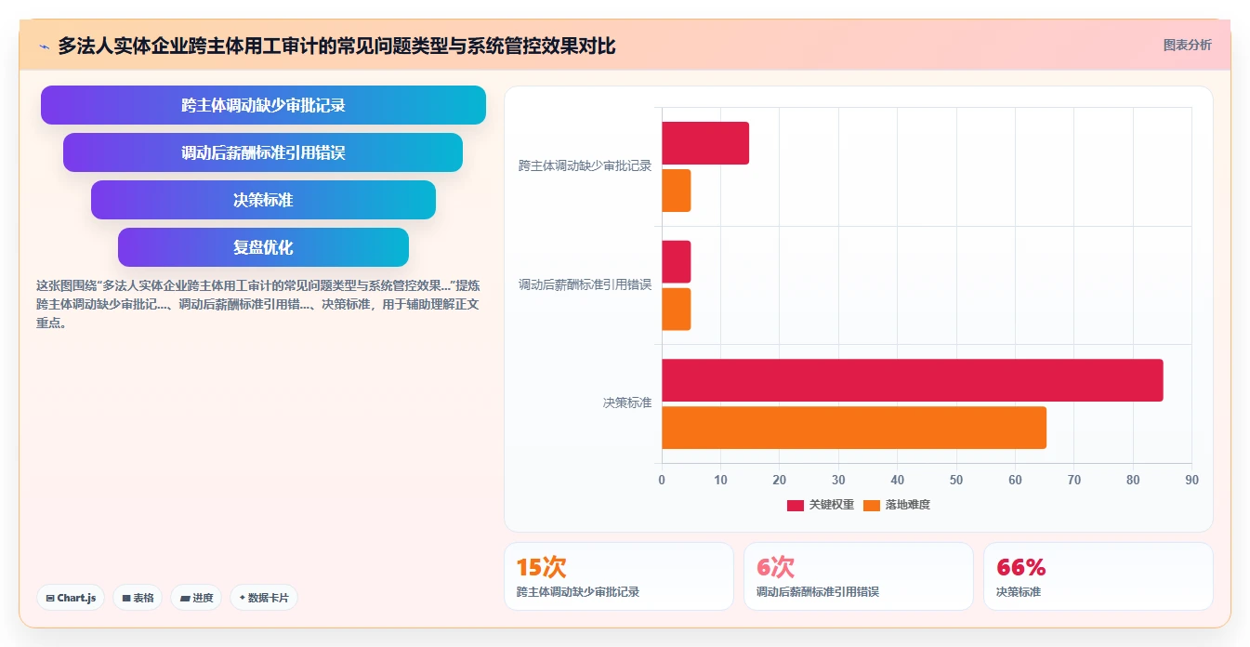Click the red bar for 决策标准

coord(912,380)
